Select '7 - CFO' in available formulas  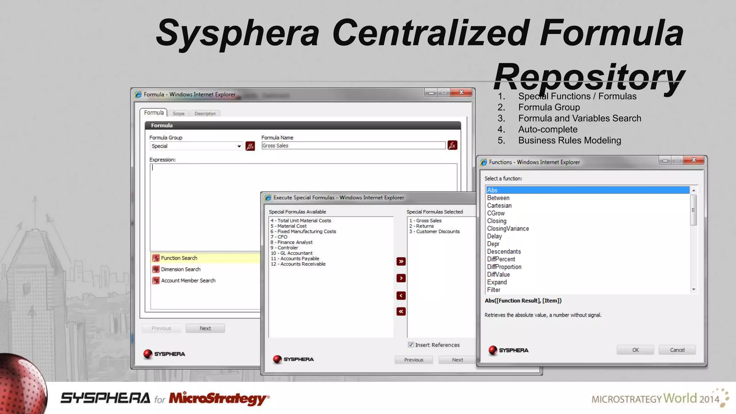pyautogui.click(x=279, y=237)
